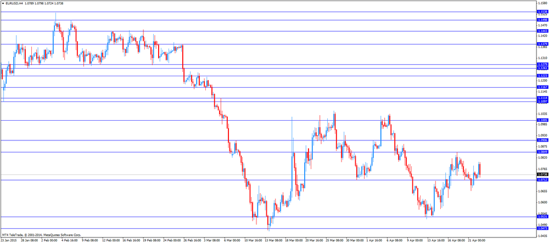Click the 1.0849 level price label
Screen dimensions: 549x243
click(542, 152)
